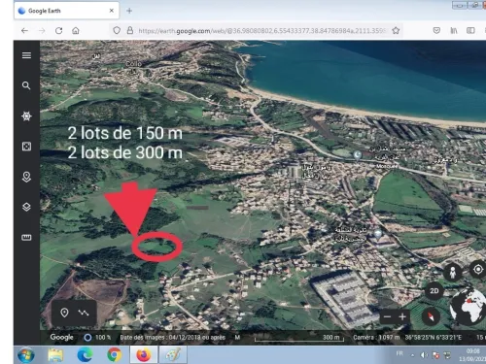486x364 pixels.
Task: Go to the browser home page
Action: pos(76,31)
